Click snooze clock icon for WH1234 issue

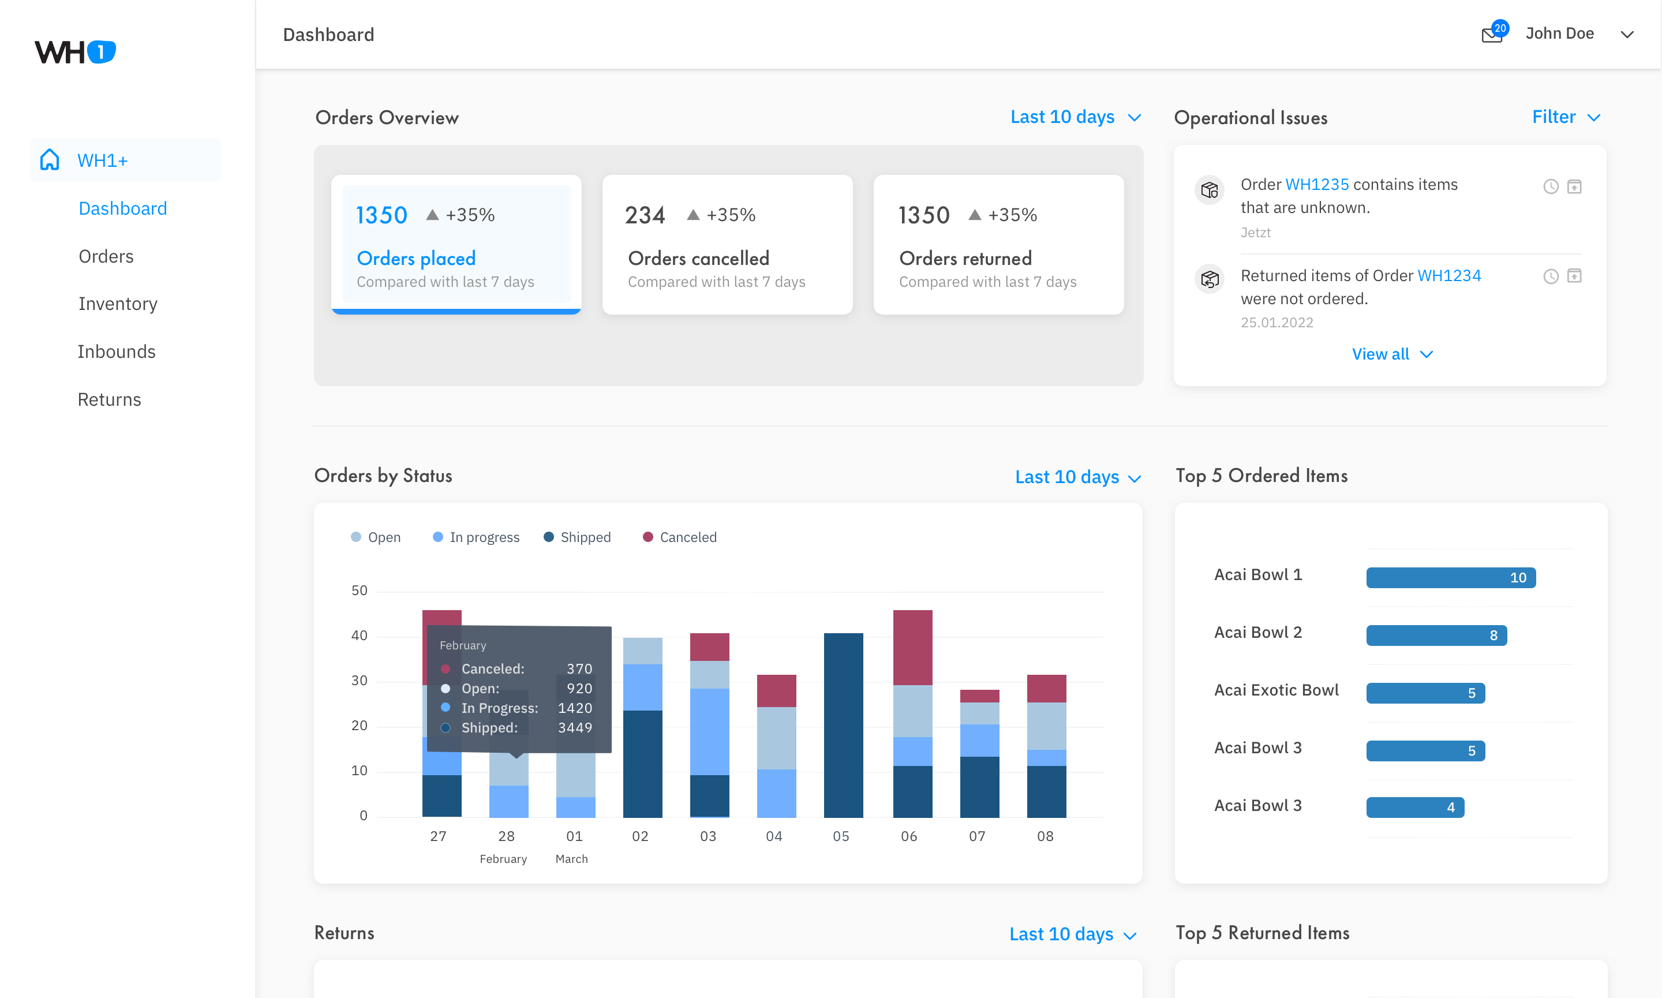coord(1551,276)
